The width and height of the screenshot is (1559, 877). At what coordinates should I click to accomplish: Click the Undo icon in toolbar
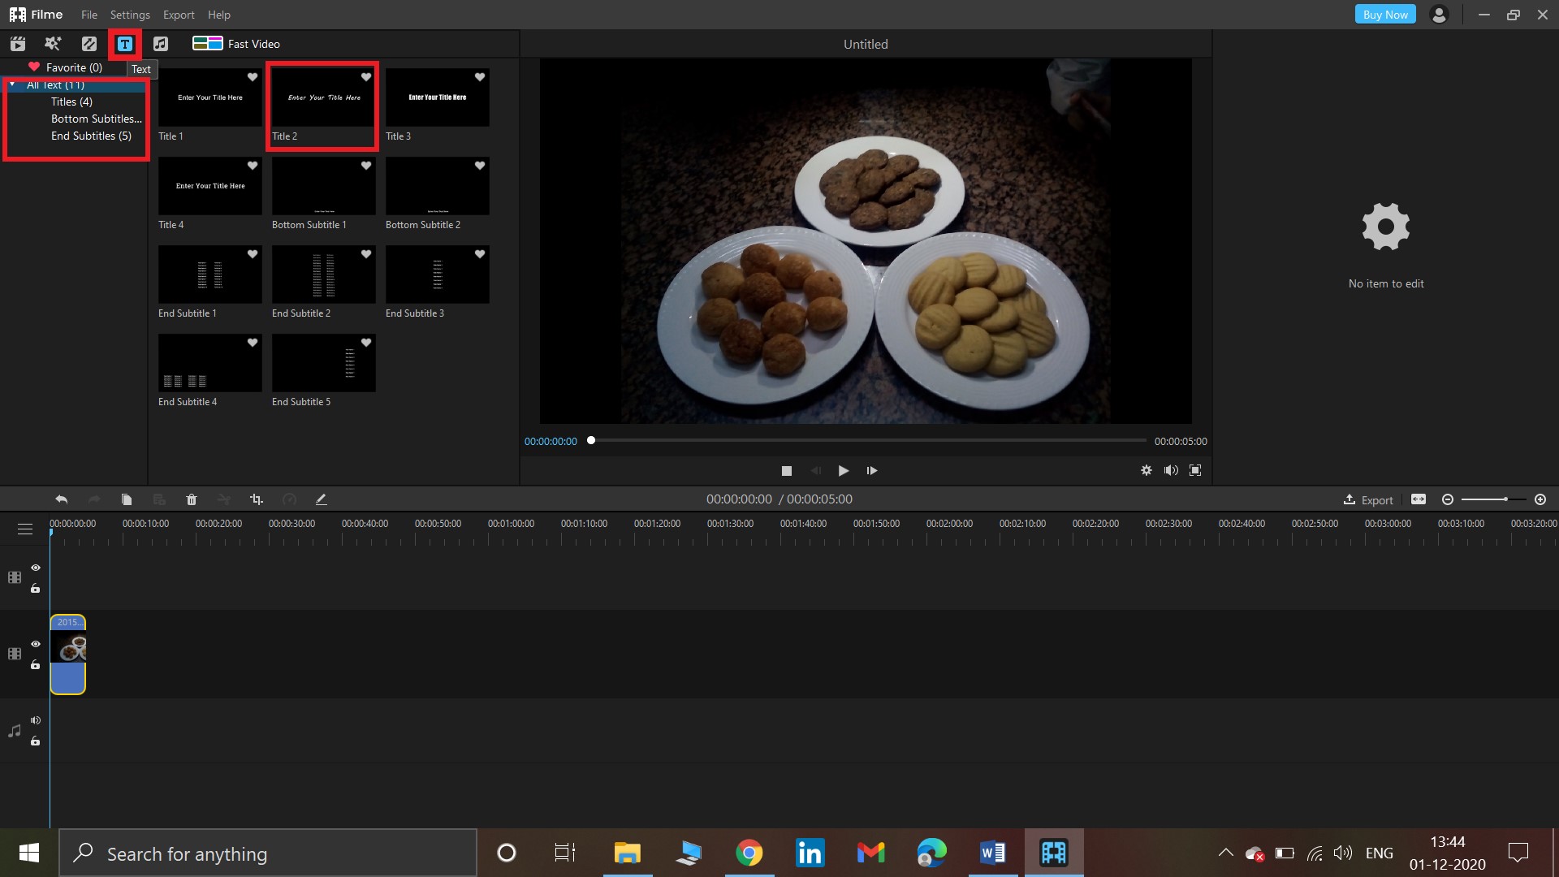[61, 499]
